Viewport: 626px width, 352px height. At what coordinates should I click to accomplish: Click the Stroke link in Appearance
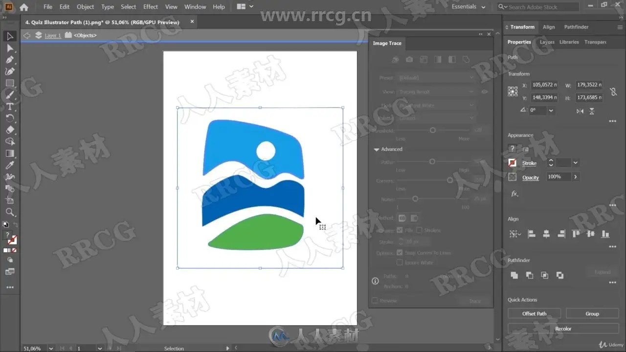pyautogui.click(x=529, y=163)
